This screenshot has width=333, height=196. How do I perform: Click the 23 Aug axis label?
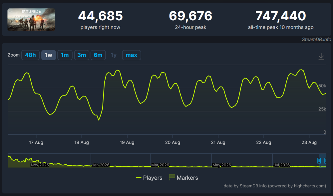309,142
